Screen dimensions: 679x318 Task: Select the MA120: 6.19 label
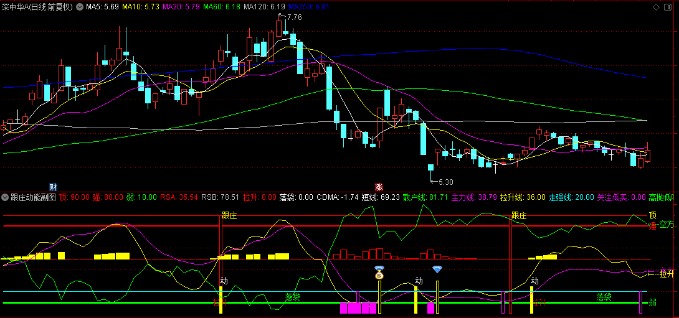tap(265, 6)
